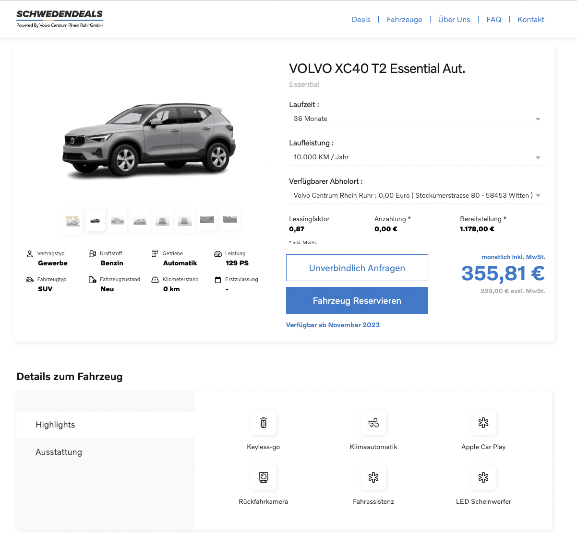577x546 pixels.
Task: Open the Verfügbarer Abholort dropdown
Action: pos(417,196)
